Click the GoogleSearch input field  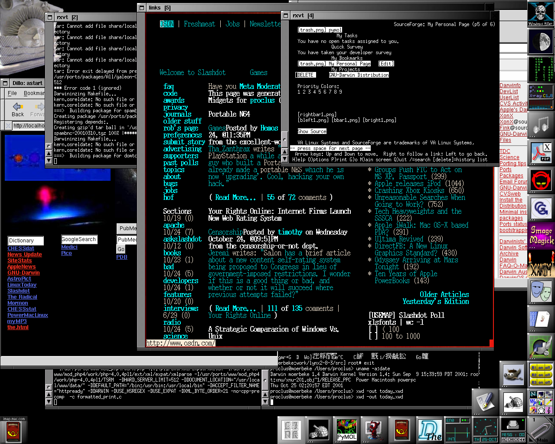tap(79, 239)
